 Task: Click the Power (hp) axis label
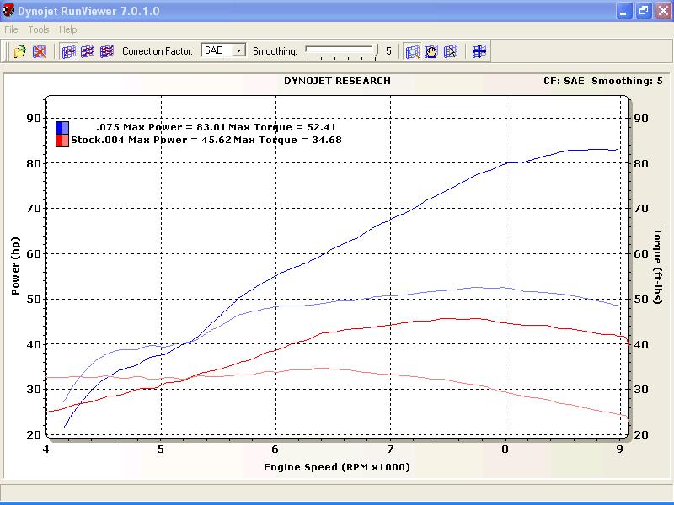coord(15,266)
